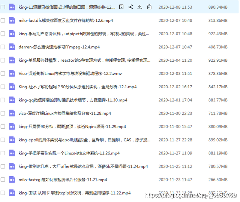Image resolution: width=240 pixels, height=202 pixels.
Task: Click the save-to-disk icon in first row
Action: click(121, 7)
